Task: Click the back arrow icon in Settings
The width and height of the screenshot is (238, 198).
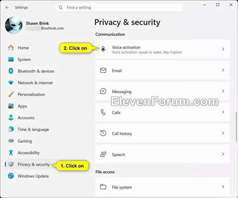Action: point(7,7)
